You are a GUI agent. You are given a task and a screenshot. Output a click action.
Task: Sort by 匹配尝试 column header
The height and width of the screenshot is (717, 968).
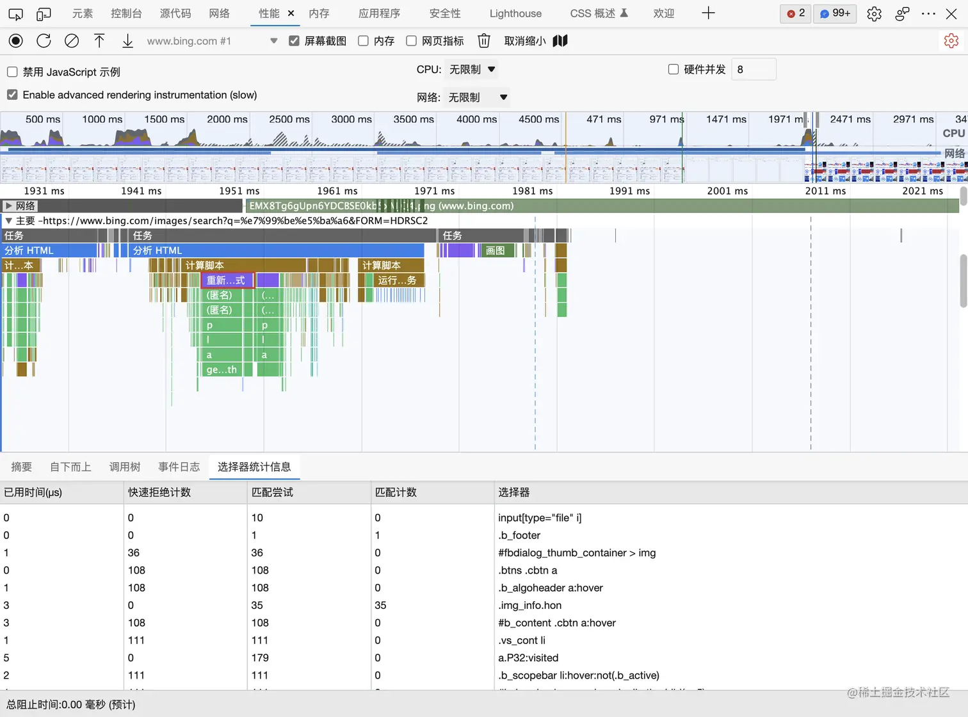309,492
